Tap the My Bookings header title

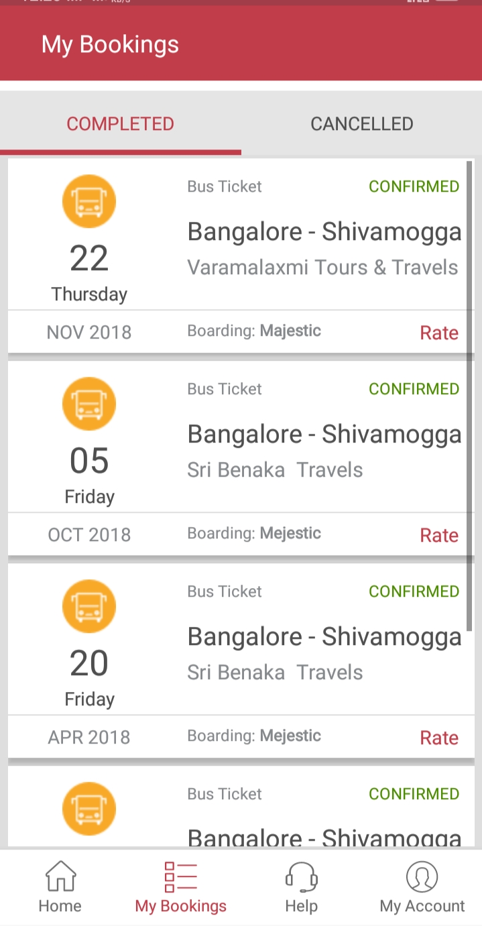coord(110,44)
